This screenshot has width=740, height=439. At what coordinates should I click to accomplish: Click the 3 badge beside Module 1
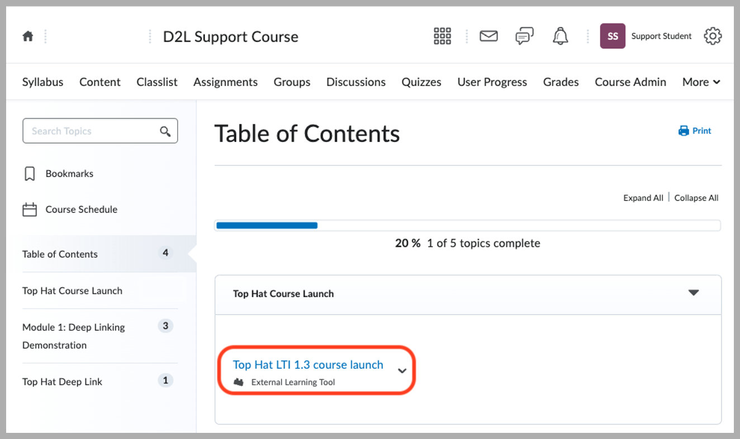(165, 326)
